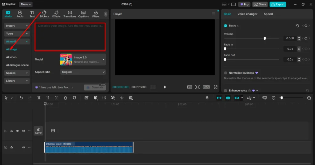Click the Undo arrow in timeline toolbar
315x165 pixels.
click(21, 98)
